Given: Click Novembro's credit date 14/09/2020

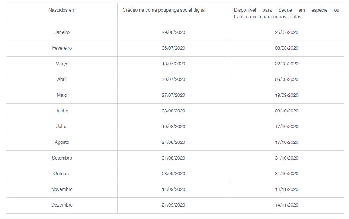Looking at the screenshot, I should 173,189.
